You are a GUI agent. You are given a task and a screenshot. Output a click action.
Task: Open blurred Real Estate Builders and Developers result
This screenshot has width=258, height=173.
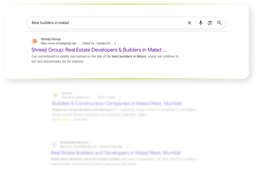click(x=116, y=153)
